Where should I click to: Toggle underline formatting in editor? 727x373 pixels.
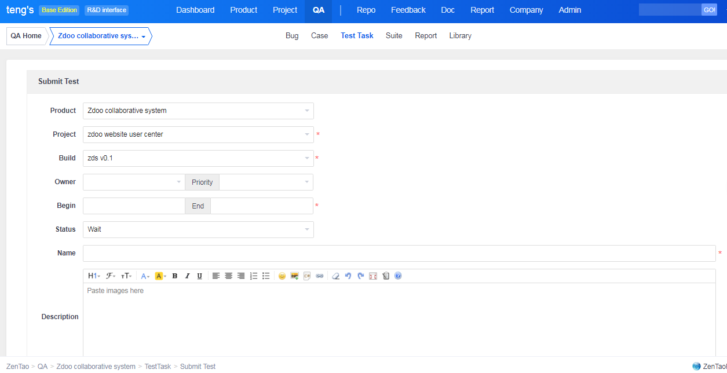click(x=199, y=276)
